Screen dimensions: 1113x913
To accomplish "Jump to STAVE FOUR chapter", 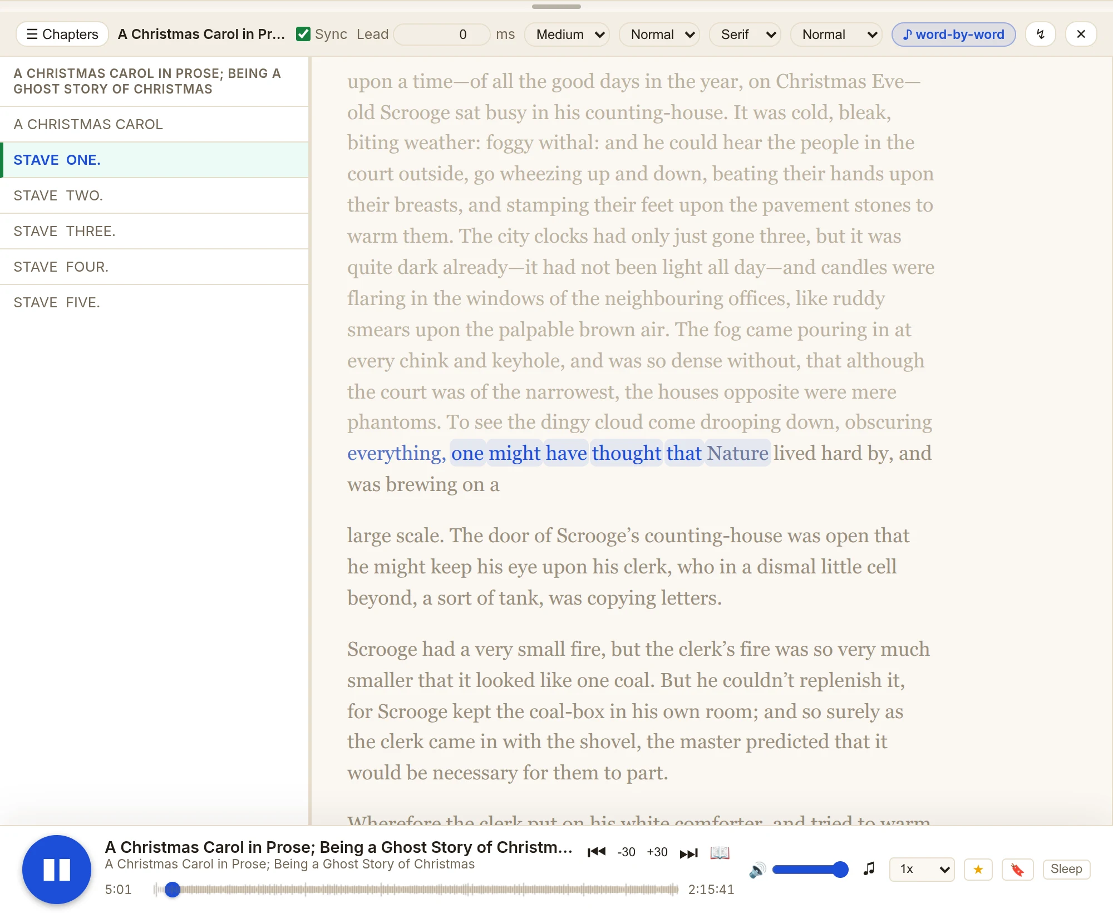I will coord(154,267).
